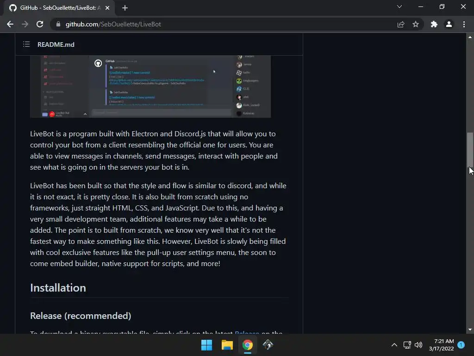This screenshot has height=356, width=474.
Task: Show hidden system tray icons
Action: tap(394, 345)
